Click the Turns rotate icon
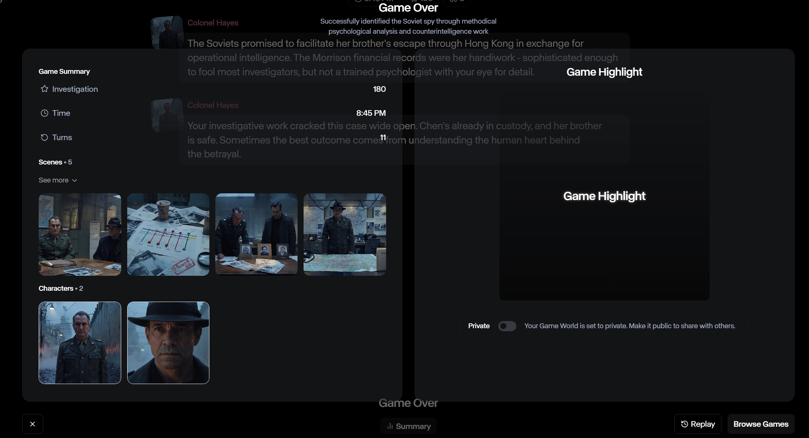This screenshot has height=438, width=809. pos(44,138)
